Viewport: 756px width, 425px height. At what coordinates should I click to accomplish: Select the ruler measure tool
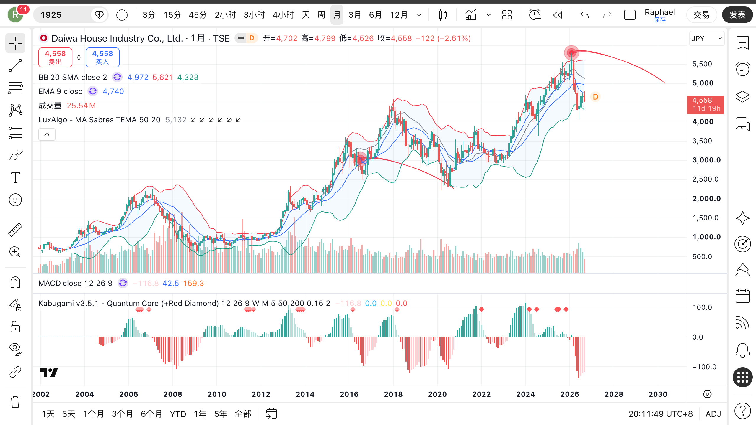coord(15,230)
